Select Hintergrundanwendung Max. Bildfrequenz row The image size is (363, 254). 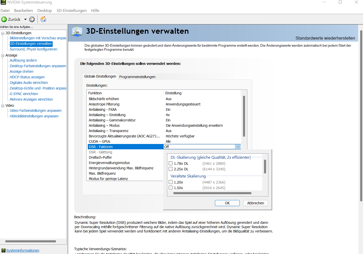(x=126, y=168)
